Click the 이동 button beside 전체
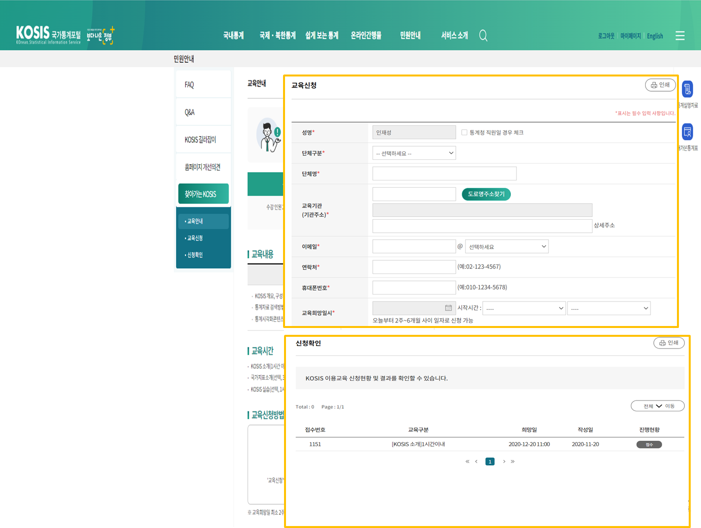This screenshot has width=701, height=528. click(670, 406)
